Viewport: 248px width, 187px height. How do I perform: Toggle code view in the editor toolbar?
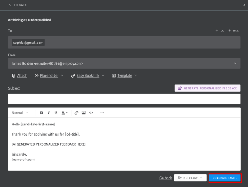(x=91, y=113)
